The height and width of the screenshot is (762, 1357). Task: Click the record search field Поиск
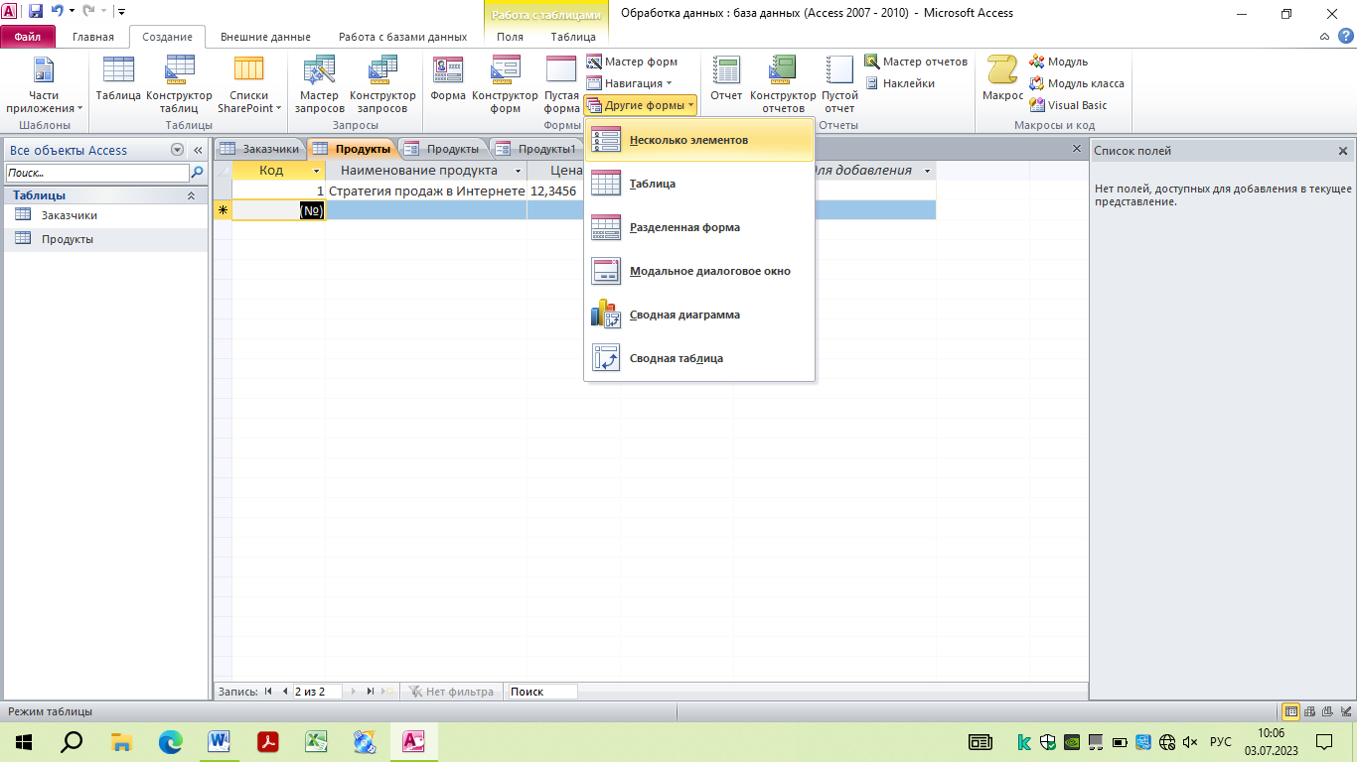click(541, 692)
